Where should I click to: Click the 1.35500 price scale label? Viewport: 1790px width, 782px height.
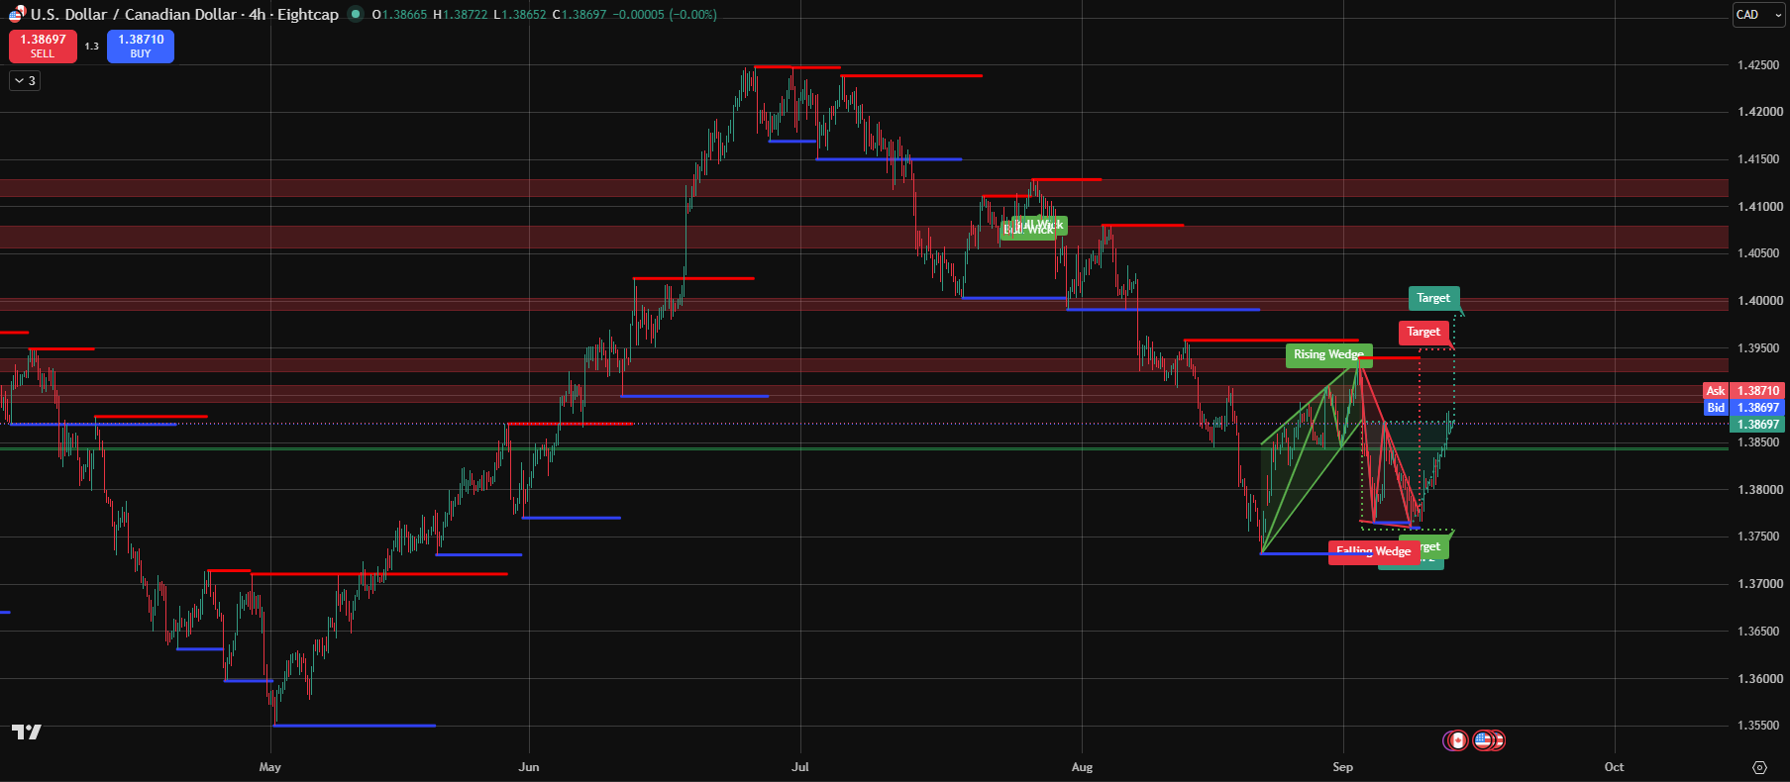[1758, 726]
